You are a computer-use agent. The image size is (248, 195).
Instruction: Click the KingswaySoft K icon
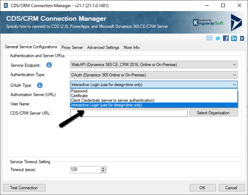click(242, 38)
